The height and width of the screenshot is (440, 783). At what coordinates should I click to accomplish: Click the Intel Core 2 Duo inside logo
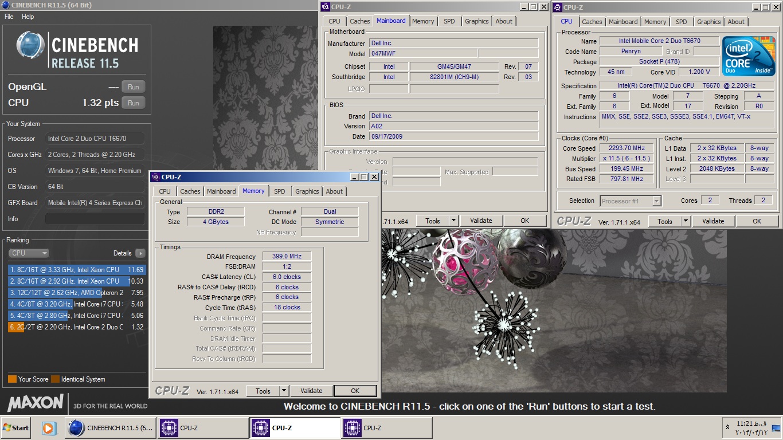749,56
